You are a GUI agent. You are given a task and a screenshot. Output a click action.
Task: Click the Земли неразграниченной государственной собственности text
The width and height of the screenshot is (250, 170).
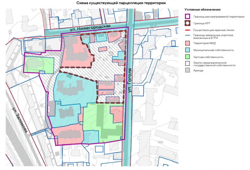click(x=214, y=64)
